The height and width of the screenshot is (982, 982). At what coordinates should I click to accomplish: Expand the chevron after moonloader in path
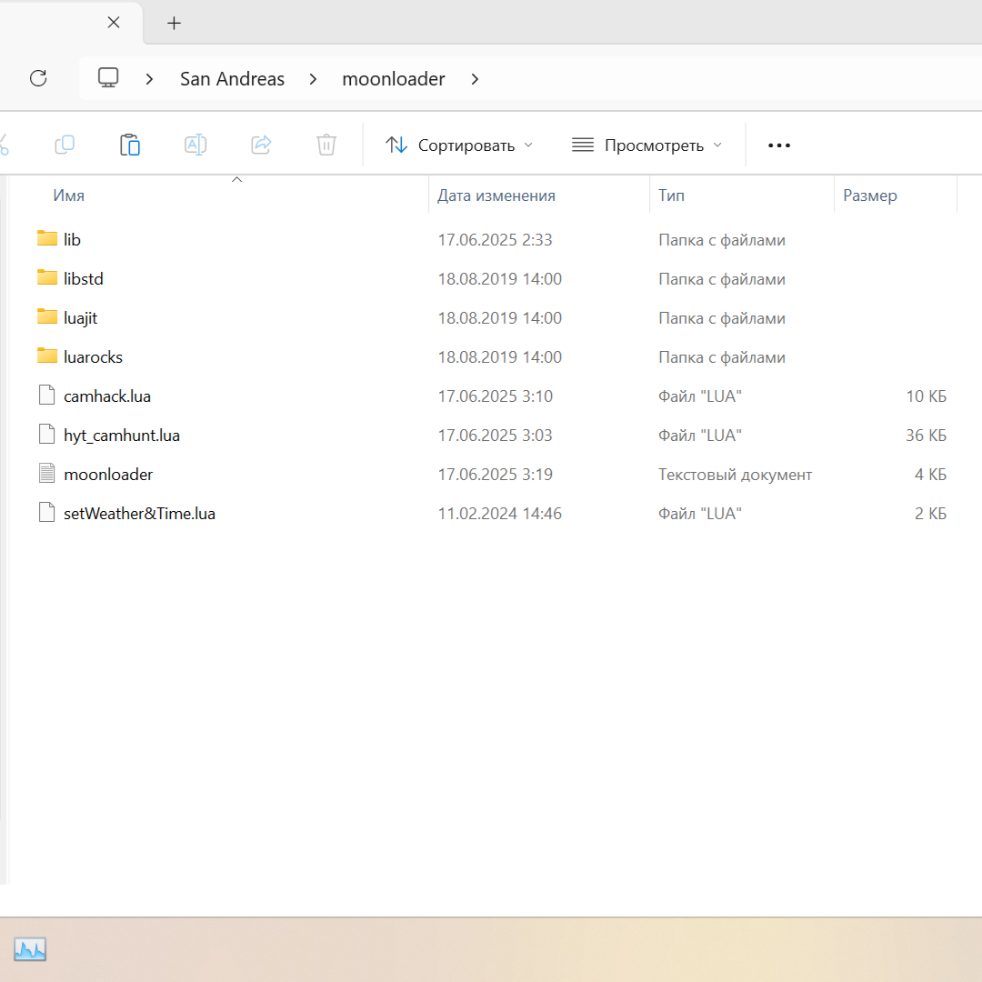click(x=475, y=79)
